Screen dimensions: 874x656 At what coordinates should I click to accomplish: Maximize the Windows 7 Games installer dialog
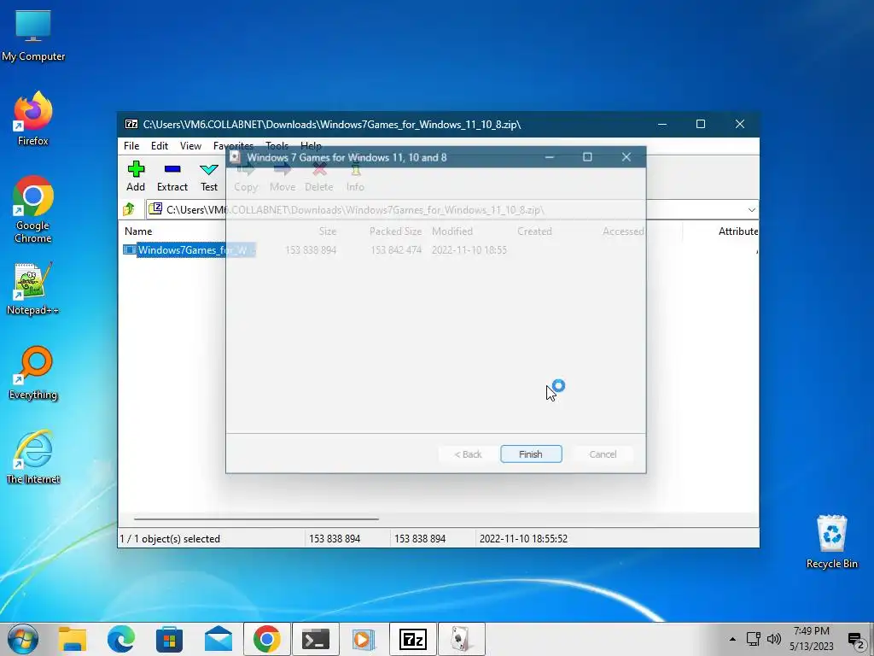point(587,157)
